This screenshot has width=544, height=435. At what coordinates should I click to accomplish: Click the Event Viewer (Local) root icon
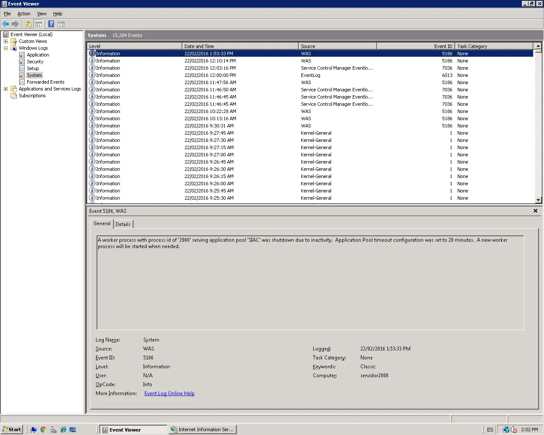click(x=6, y=34)
